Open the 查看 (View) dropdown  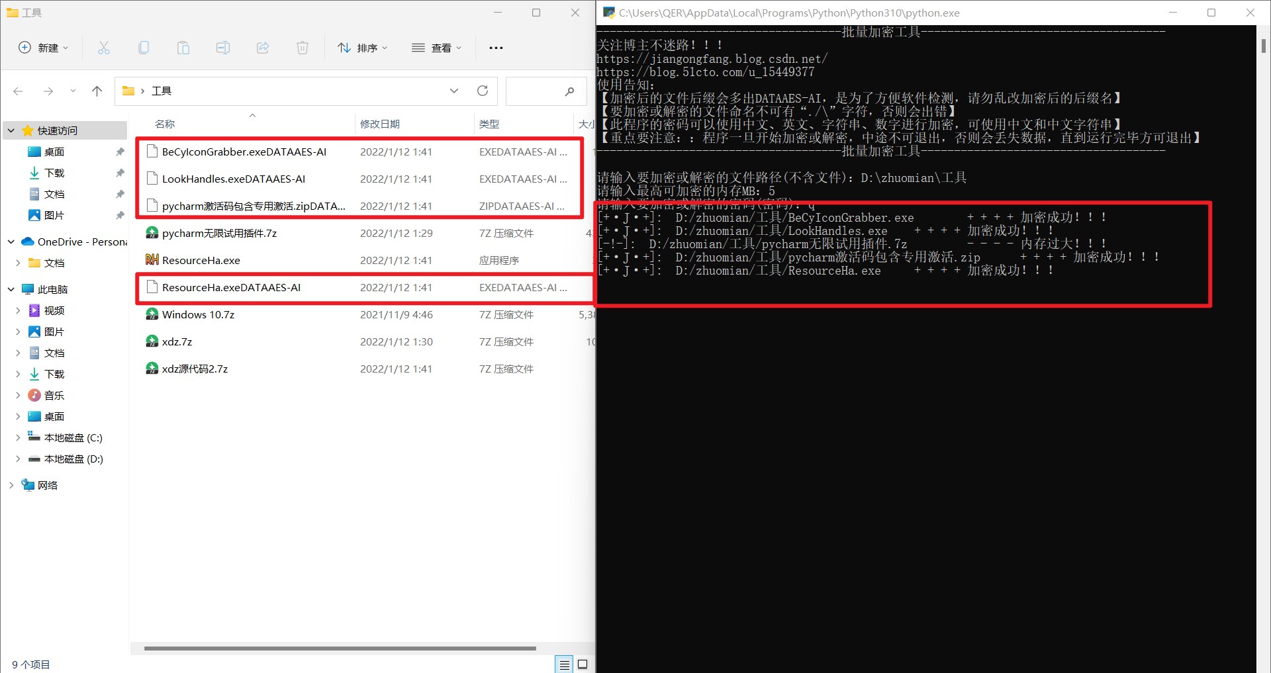pos(437,47)
